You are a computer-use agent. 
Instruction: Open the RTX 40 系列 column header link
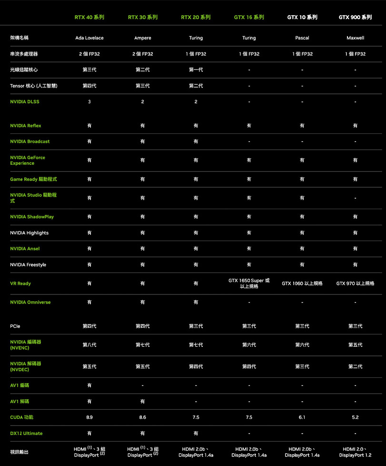pos(89,17)
